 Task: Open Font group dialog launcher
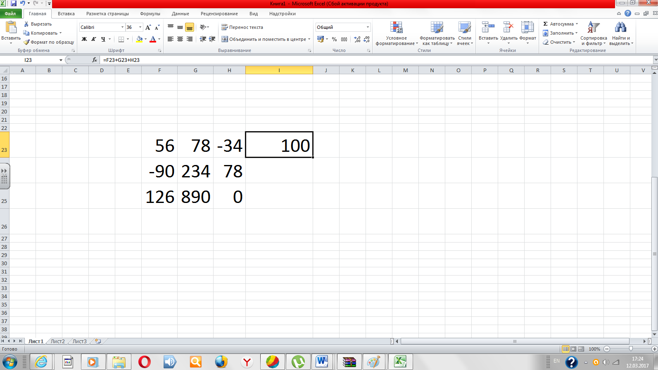pyautogui.click(x=159, y=51)
